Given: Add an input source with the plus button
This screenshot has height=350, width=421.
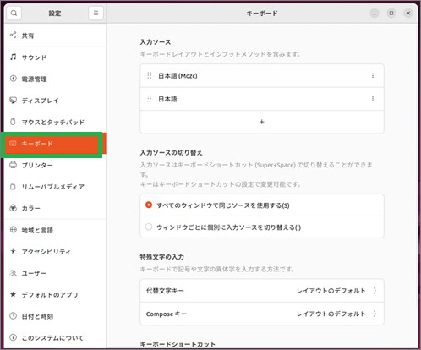Looking at the screenshot, I should [x=262, y=122].
